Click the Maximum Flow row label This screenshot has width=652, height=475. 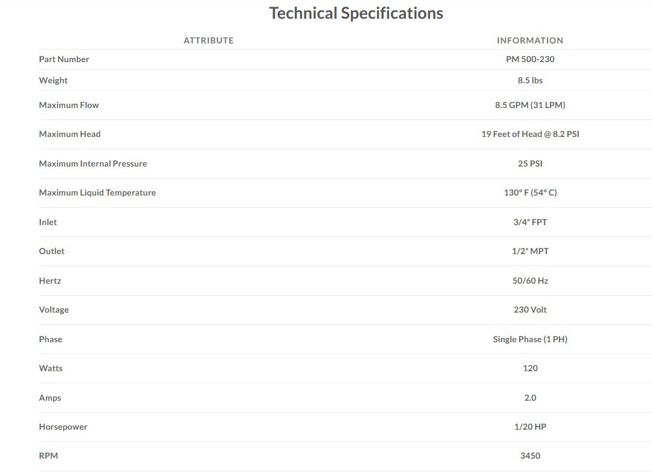pos(69,105)
